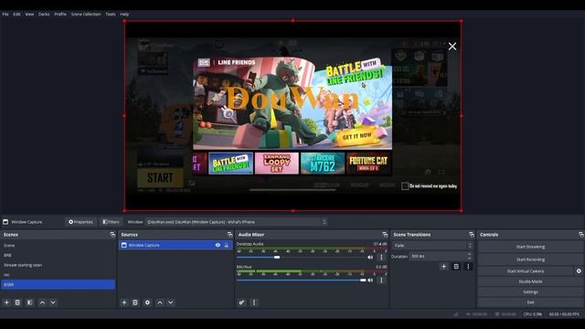Image resolution: width=585 pixels, height=329 pixels.
Task: Move selected source down
Action: 171,302
